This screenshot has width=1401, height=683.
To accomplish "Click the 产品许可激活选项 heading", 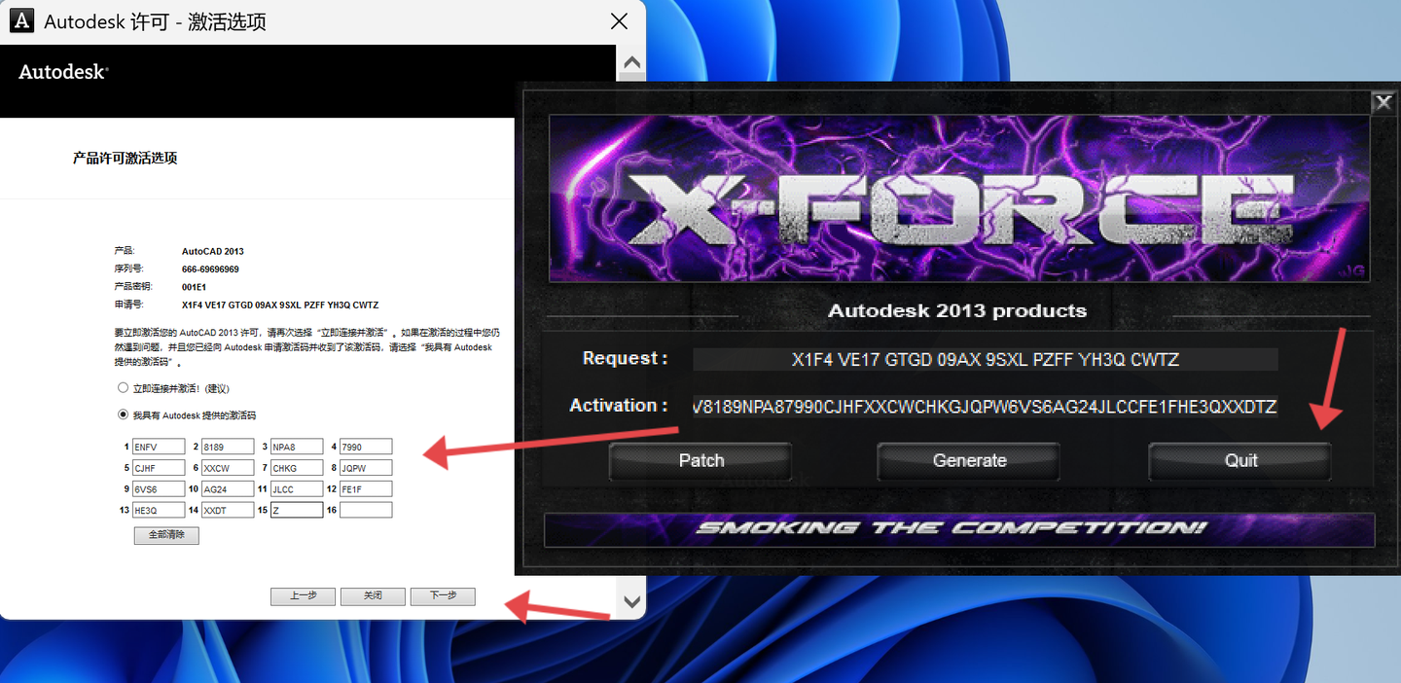I will (x=125, y=158).
